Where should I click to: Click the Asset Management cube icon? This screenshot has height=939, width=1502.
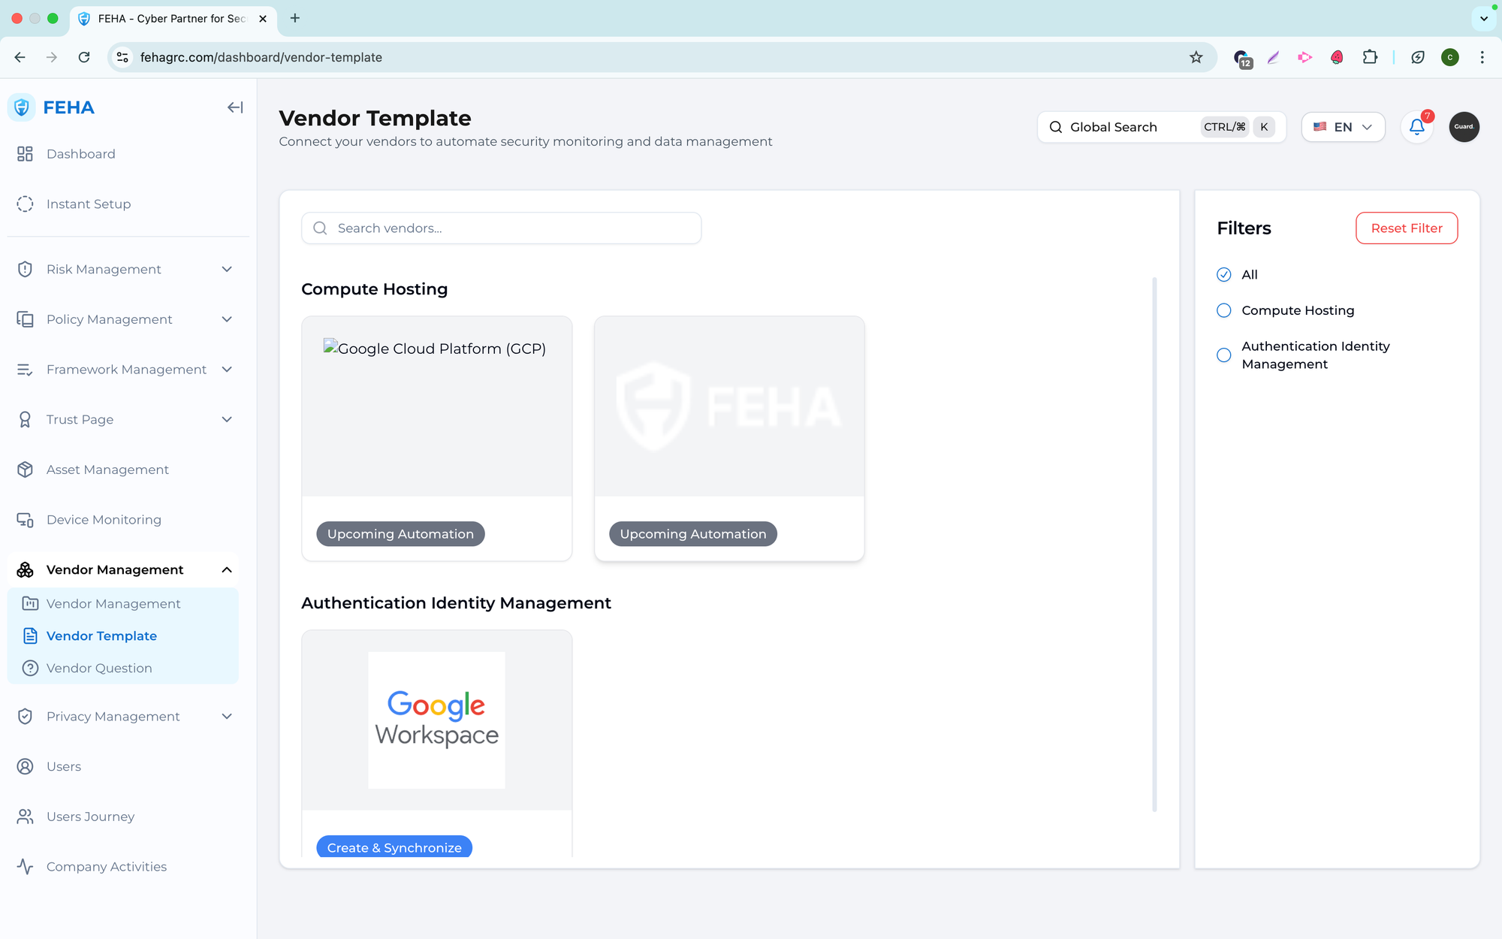click(x=25, y=469)
